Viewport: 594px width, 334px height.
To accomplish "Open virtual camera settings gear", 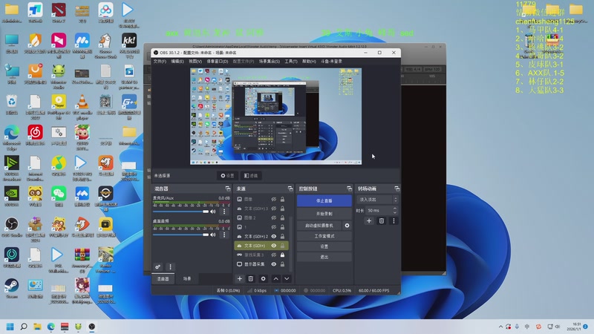I will (x=347, y=226).
